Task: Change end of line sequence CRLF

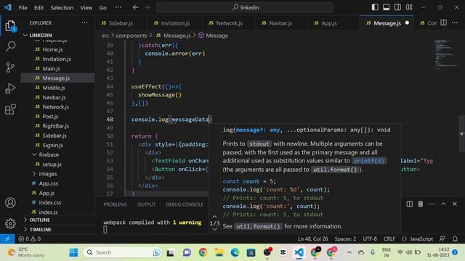Action: coord(389,239)
